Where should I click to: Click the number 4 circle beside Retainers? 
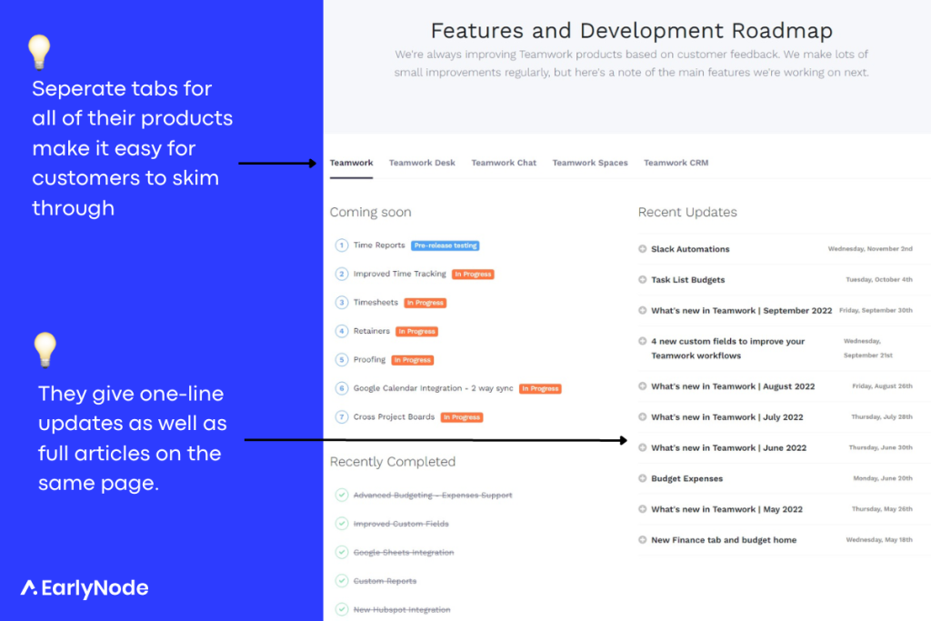342,331
